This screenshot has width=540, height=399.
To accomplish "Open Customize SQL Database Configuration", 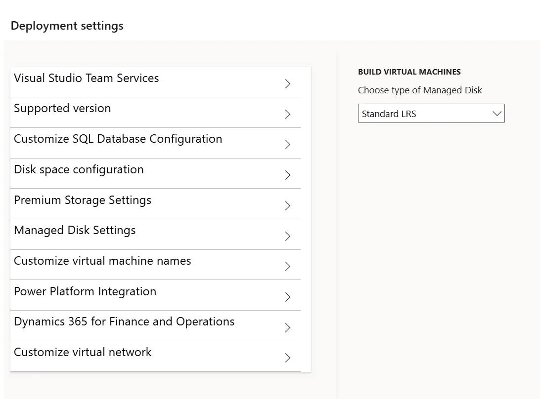I will click(155, 143).
